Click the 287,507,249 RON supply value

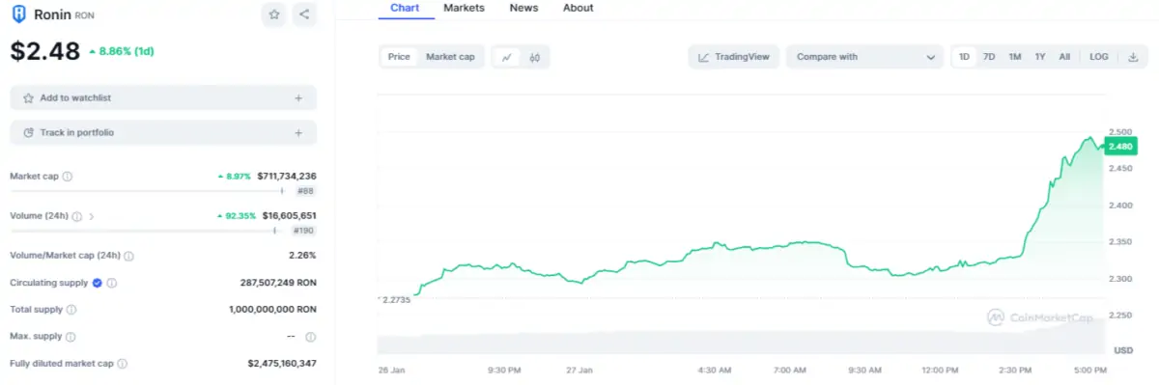pos(277,283)
